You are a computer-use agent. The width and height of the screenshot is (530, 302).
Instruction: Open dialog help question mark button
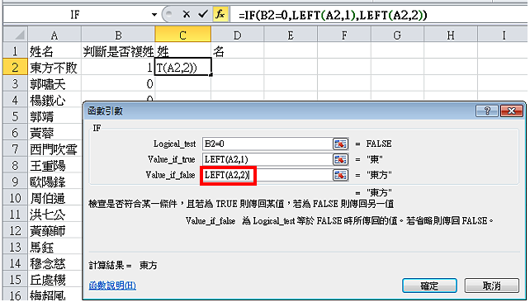click(487, 111)
